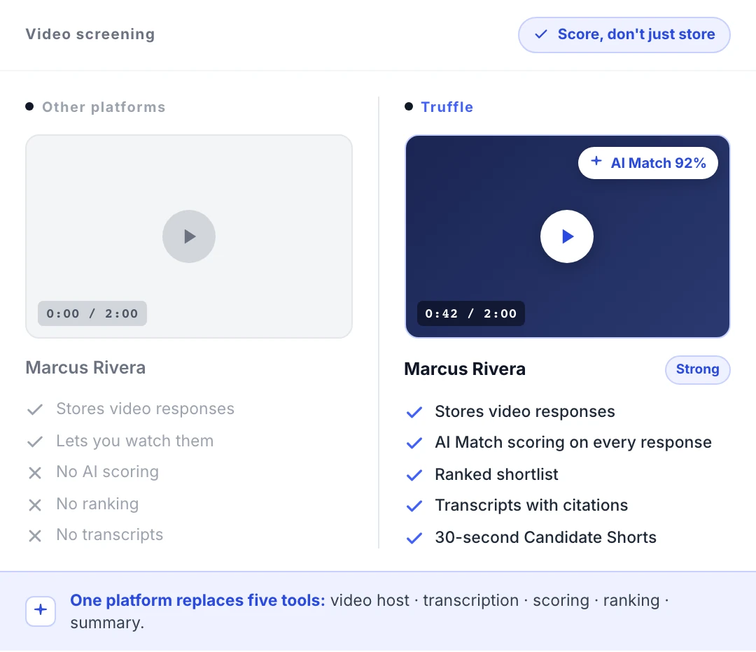Click the Marcus Rivera name under Other platforms
Screen dimensions: 756x652
(x=85, y=368)
